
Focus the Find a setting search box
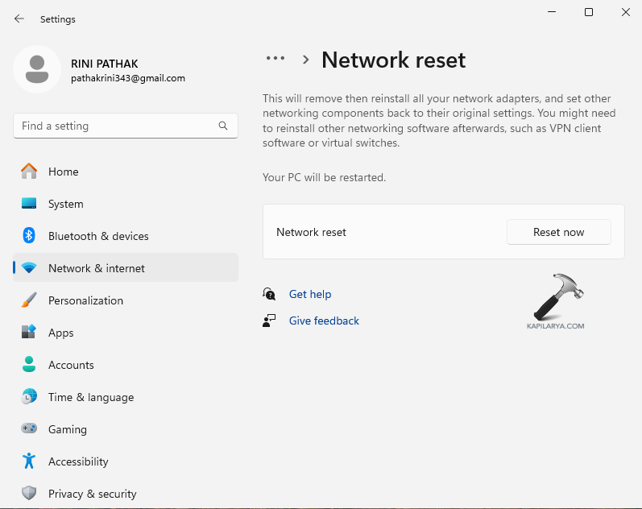pyautogui.click(x=117, y=126)
